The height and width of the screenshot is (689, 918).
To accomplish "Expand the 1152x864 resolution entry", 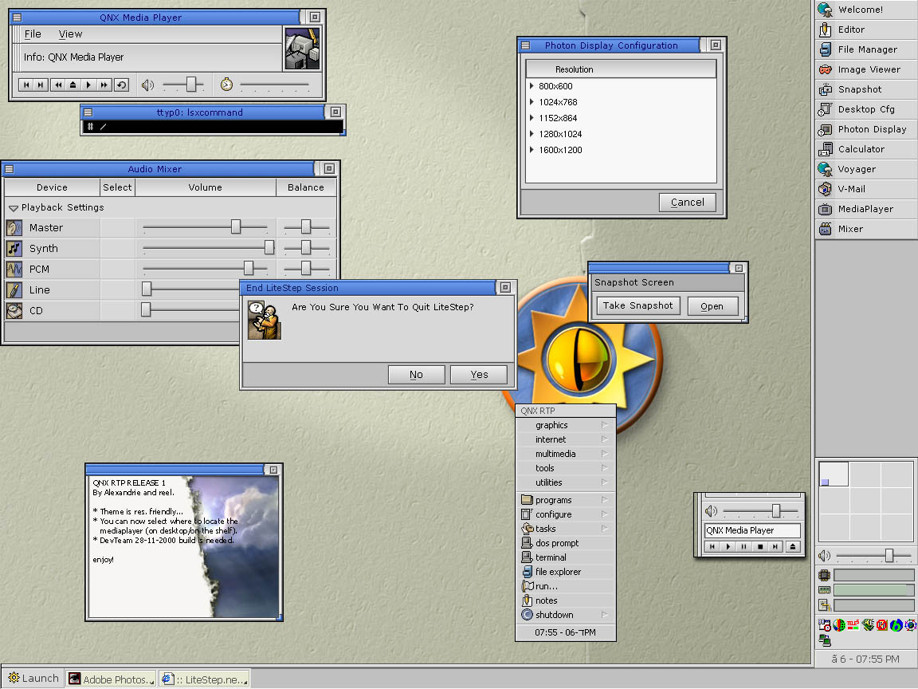I will [x=532, y=118].
